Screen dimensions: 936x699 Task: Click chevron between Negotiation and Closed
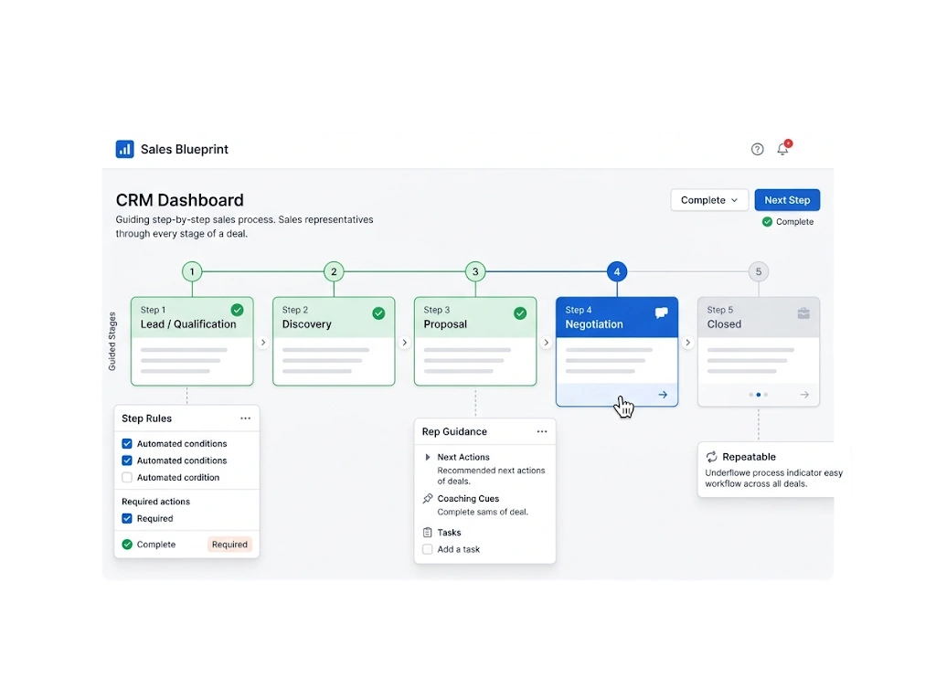pos(687,343)
